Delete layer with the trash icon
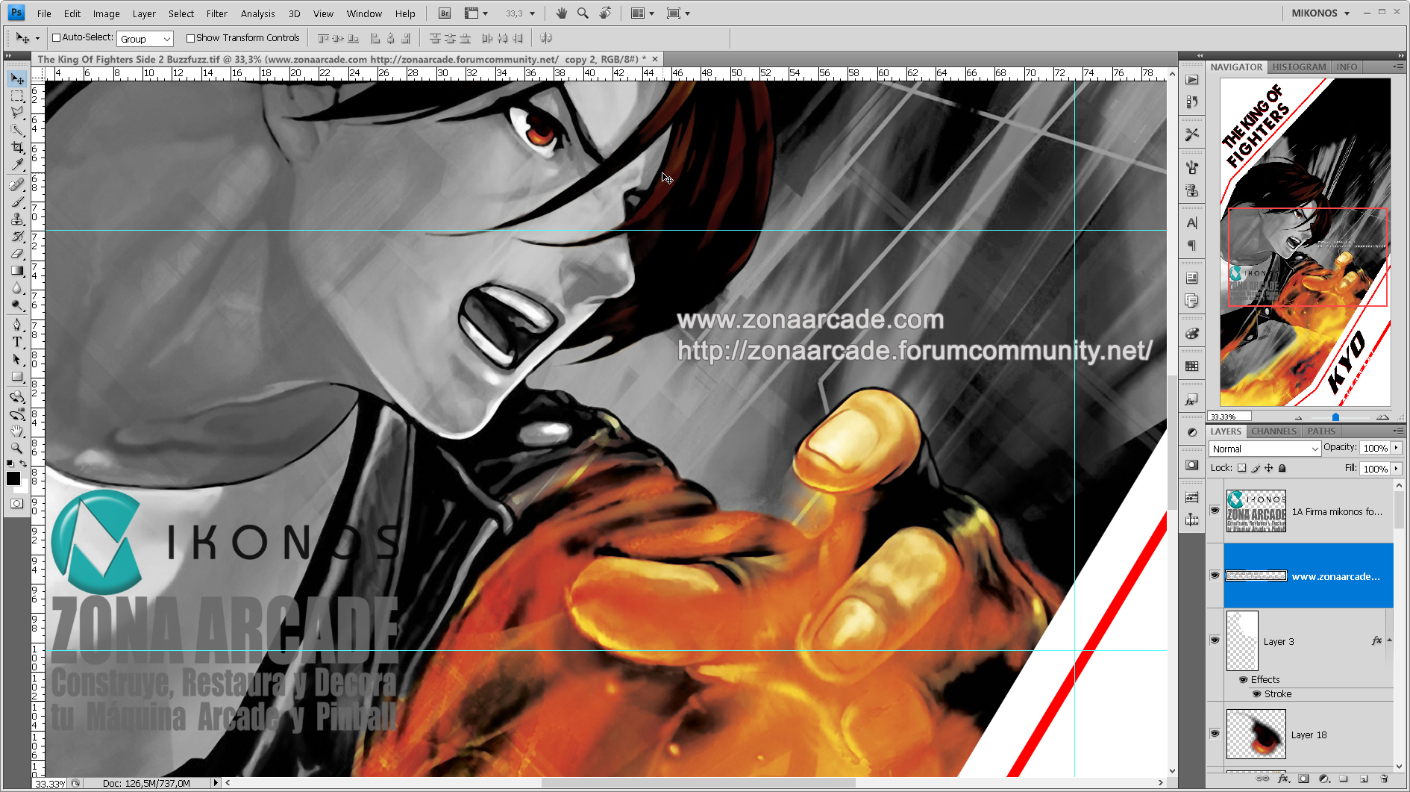Viewport: 1410px width, 792px height. coord(1384,779)
